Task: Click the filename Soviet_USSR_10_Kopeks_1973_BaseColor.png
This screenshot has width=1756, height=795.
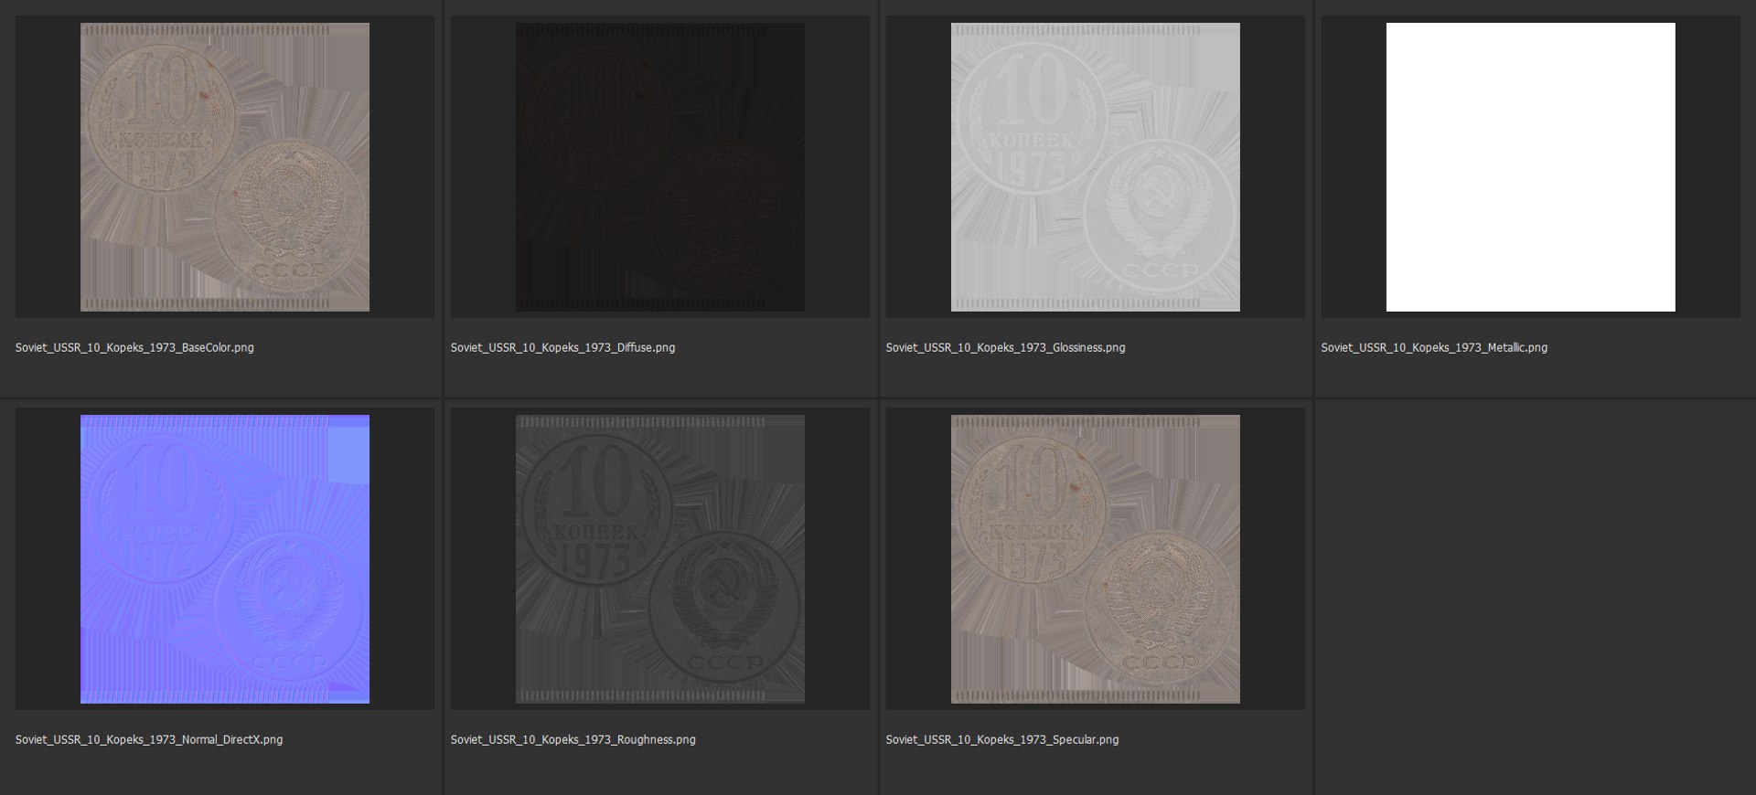Action: click(134, 347)
